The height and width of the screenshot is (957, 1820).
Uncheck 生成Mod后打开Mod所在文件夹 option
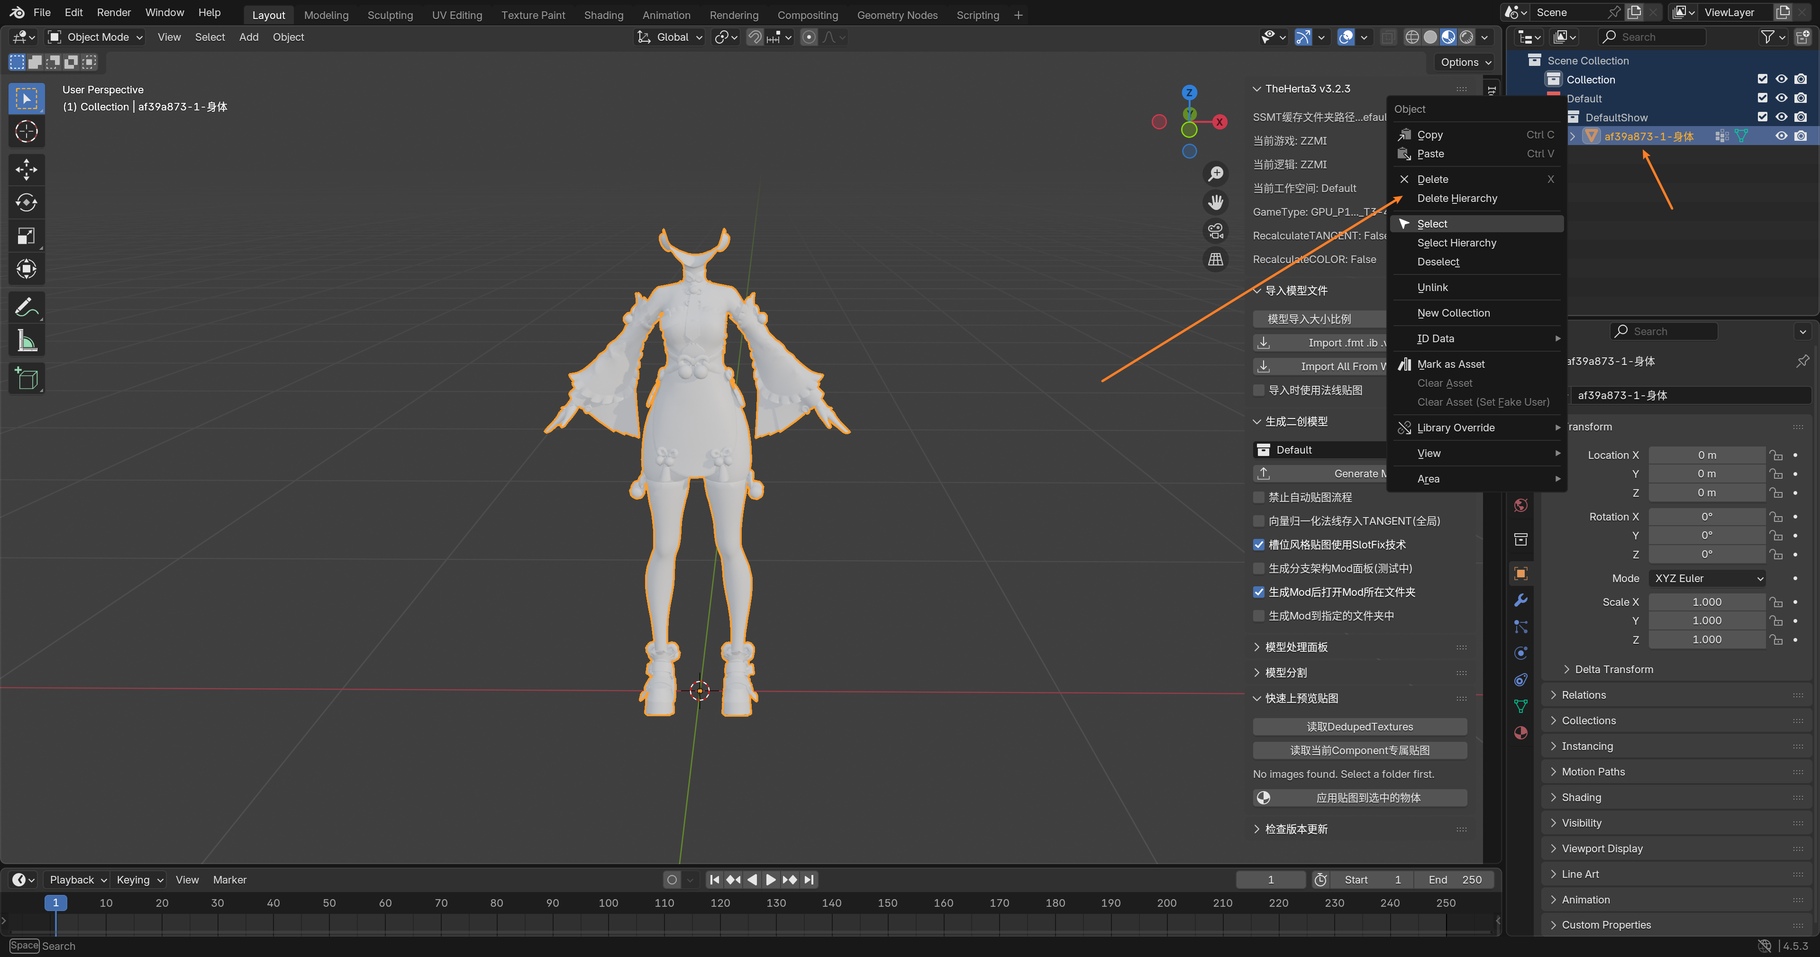click(1258, 592)
